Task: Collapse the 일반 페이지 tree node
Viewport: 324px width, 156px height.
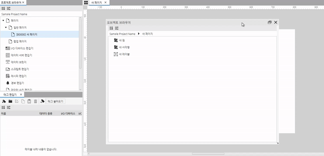Action: pos(6,28)
